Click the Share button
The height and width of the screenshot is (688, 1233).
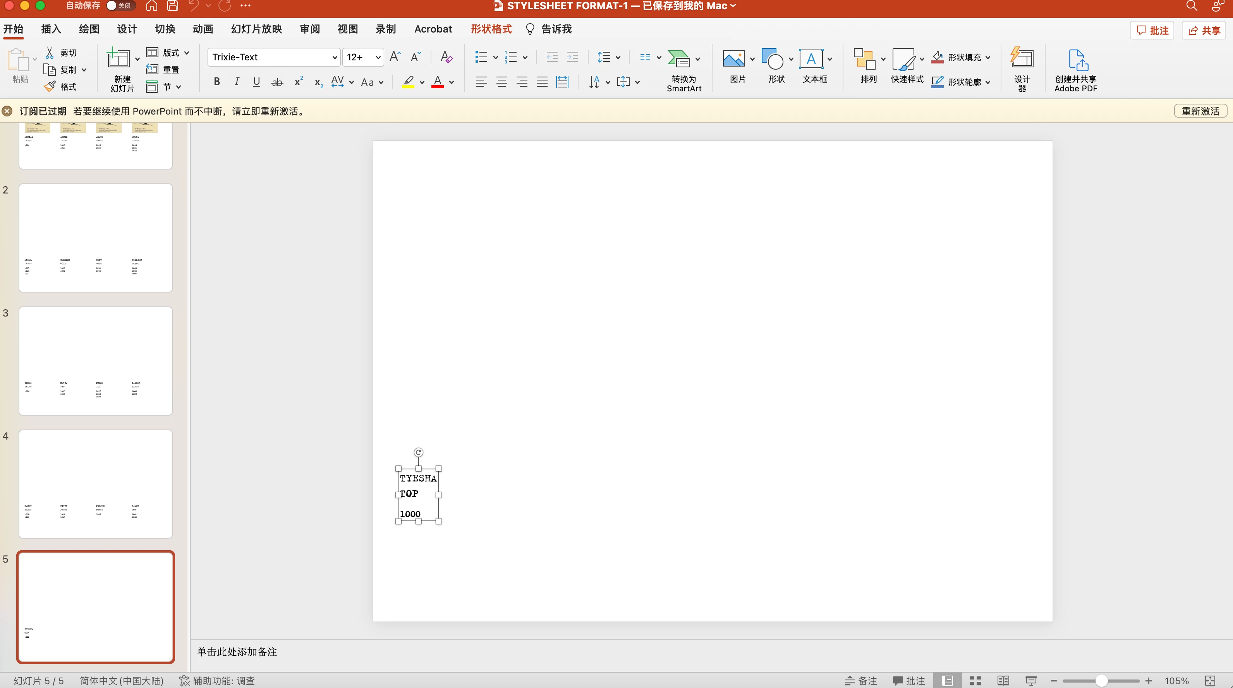point(1203,31)
